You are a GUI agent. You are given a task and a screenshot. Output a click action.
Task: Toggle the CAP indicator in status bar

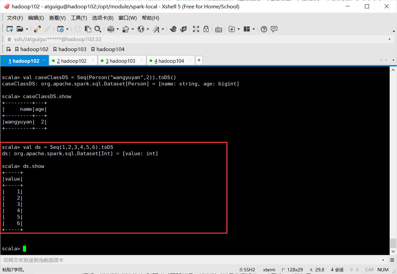pos(369,269)
